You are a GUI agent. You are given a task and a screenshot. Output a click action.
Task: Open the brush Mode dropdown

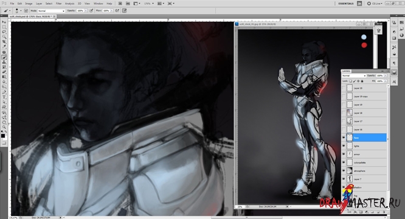(x=51, y=11)
